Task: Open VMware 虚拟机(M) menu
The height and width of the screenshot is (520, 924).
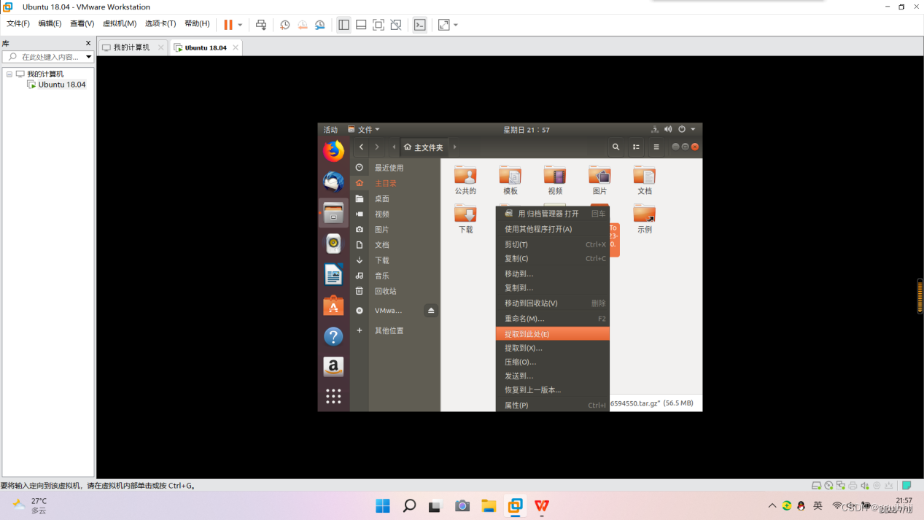Action: pos(120,24)
